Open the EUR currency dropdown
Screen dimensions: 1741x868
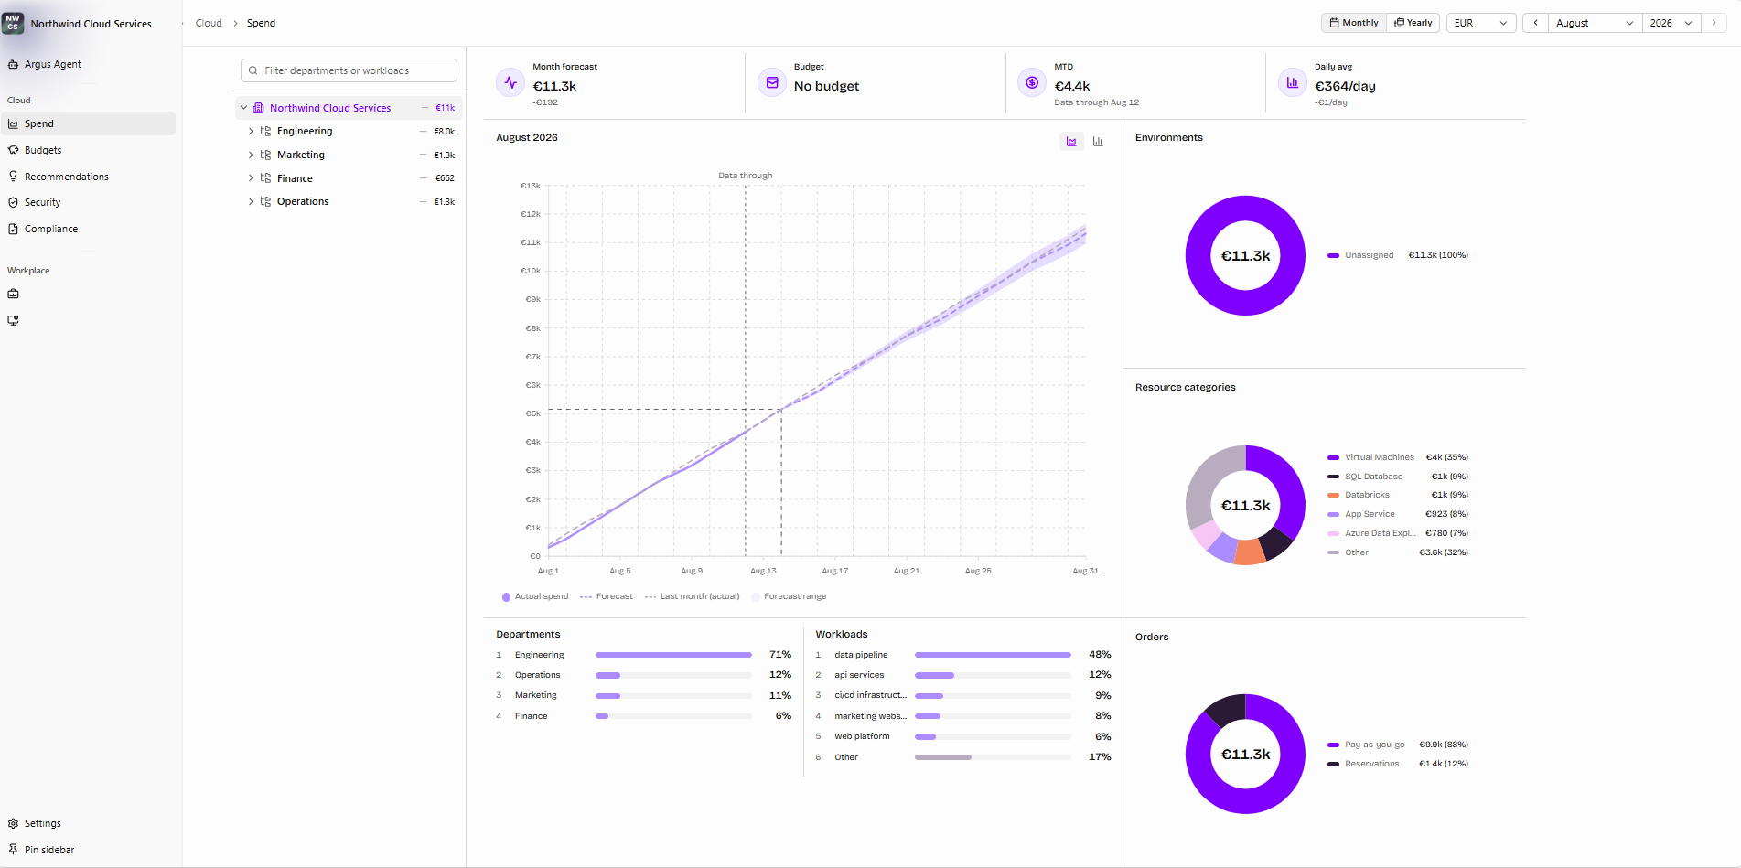1481,23
